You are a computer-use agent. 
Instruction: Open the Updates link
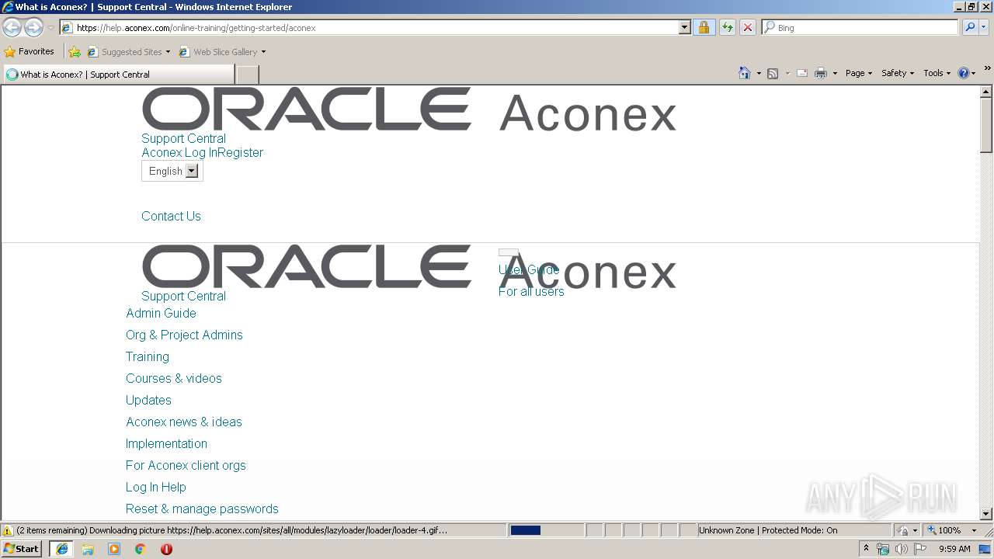point(148,400)
